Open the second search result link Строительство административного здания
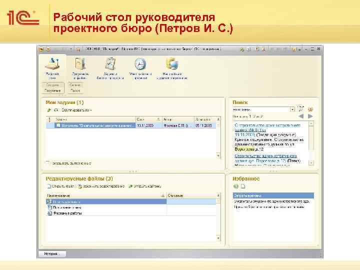This screenshot has width=360, height=270. click(266, 158)
